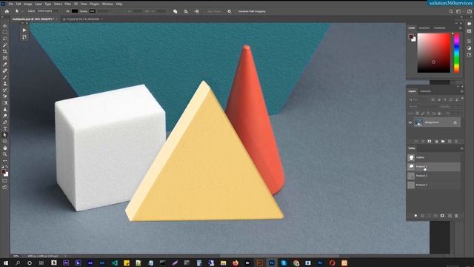This screenshot has width=474, height=267.
Task: Select the Hand tool
Action: (x=5, y=148)
